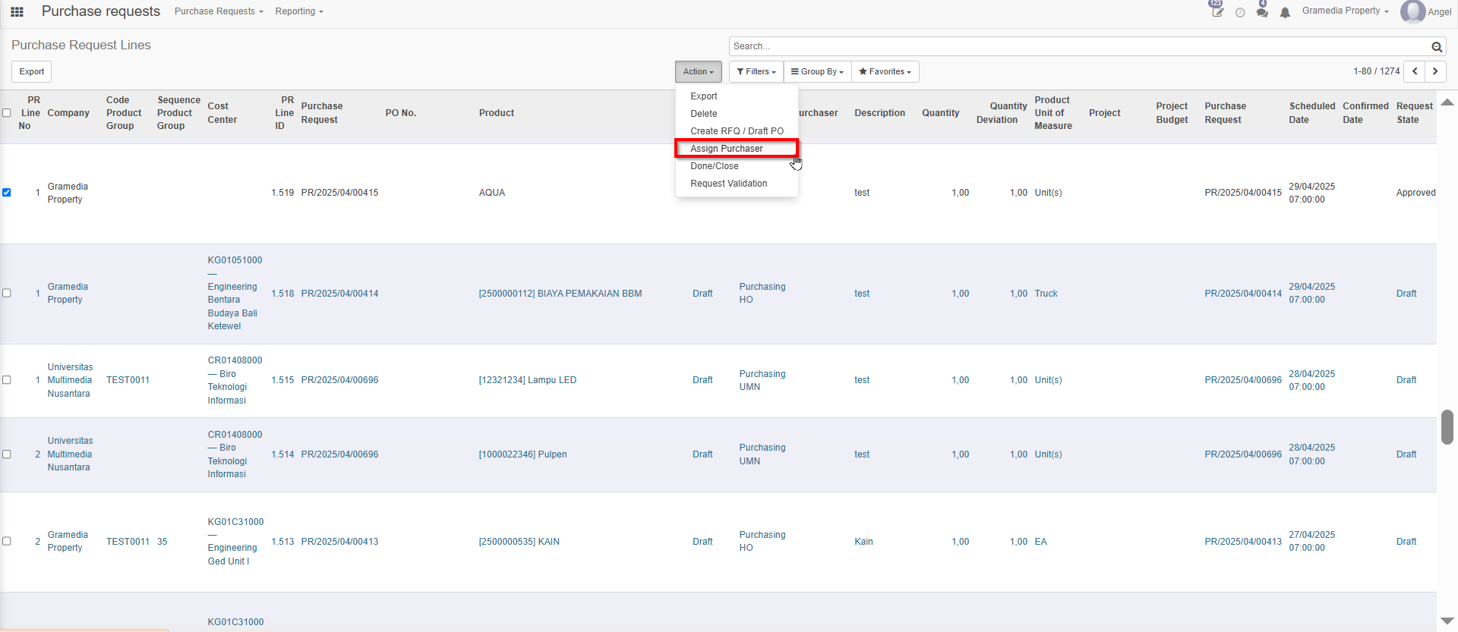Open product link [1000022346] Pulpen
The image size is (1458, 632).
[x=523, y=454]
